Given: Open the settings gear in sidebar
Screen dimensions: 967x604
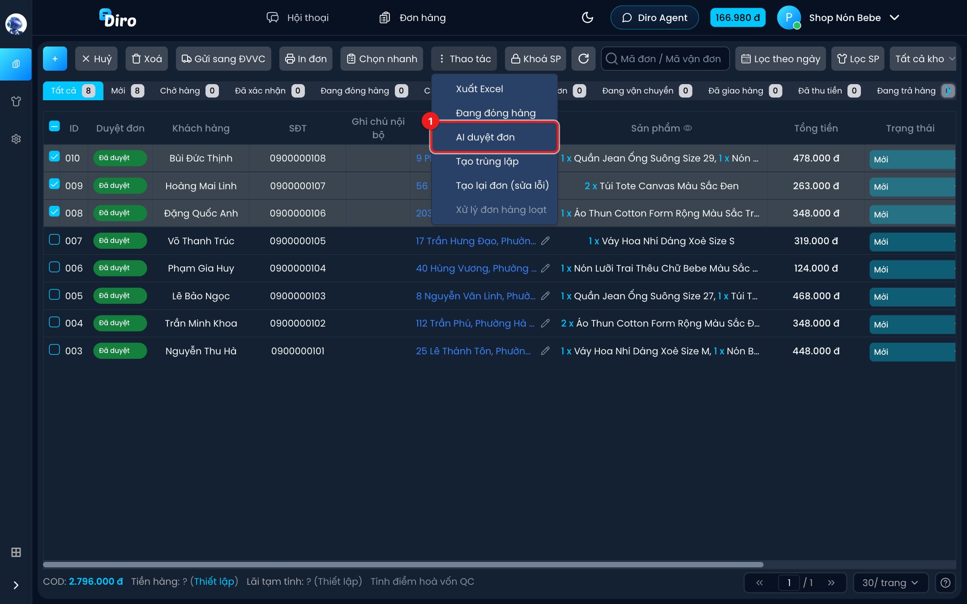Looking at the screenshot, I should click(x=16, y=139).
